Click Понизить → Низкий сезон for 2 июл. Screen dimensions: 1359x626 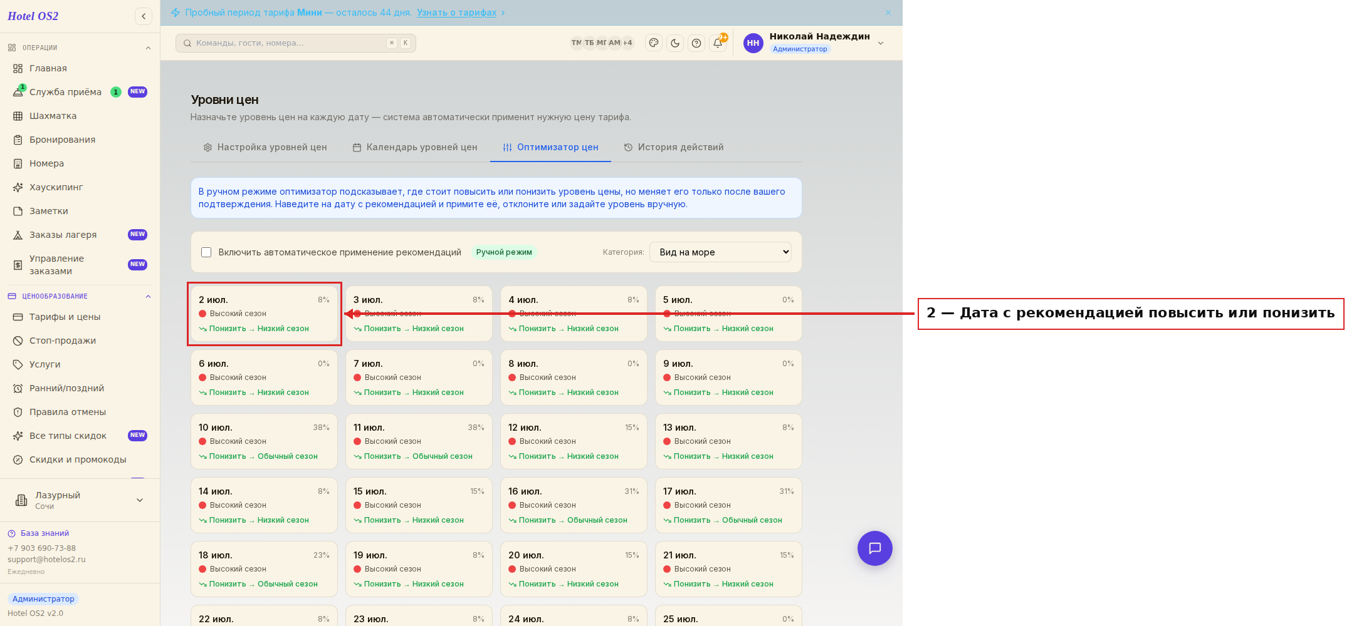254,329
